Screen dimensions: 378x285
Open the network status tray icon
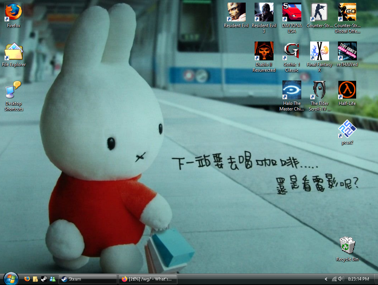334,279
